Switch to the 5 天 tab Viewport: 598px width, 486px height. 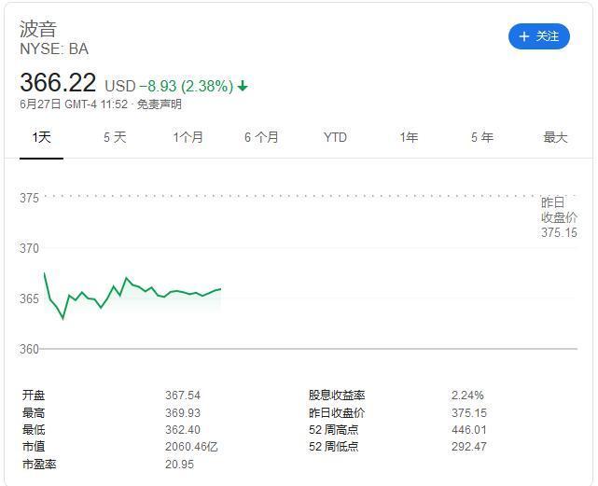tap(115, 137)
